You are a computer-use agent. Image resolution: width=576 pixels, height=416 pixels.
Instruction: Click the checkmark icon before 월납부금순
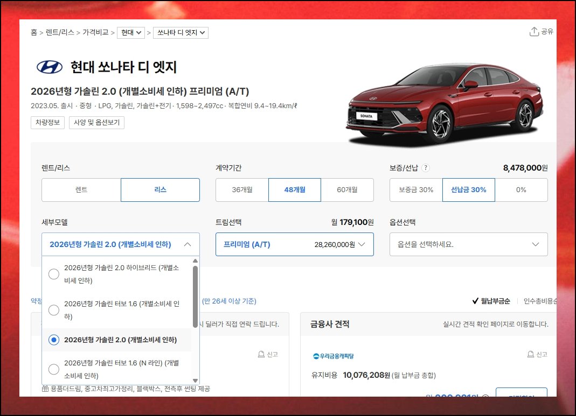(475, 301)
